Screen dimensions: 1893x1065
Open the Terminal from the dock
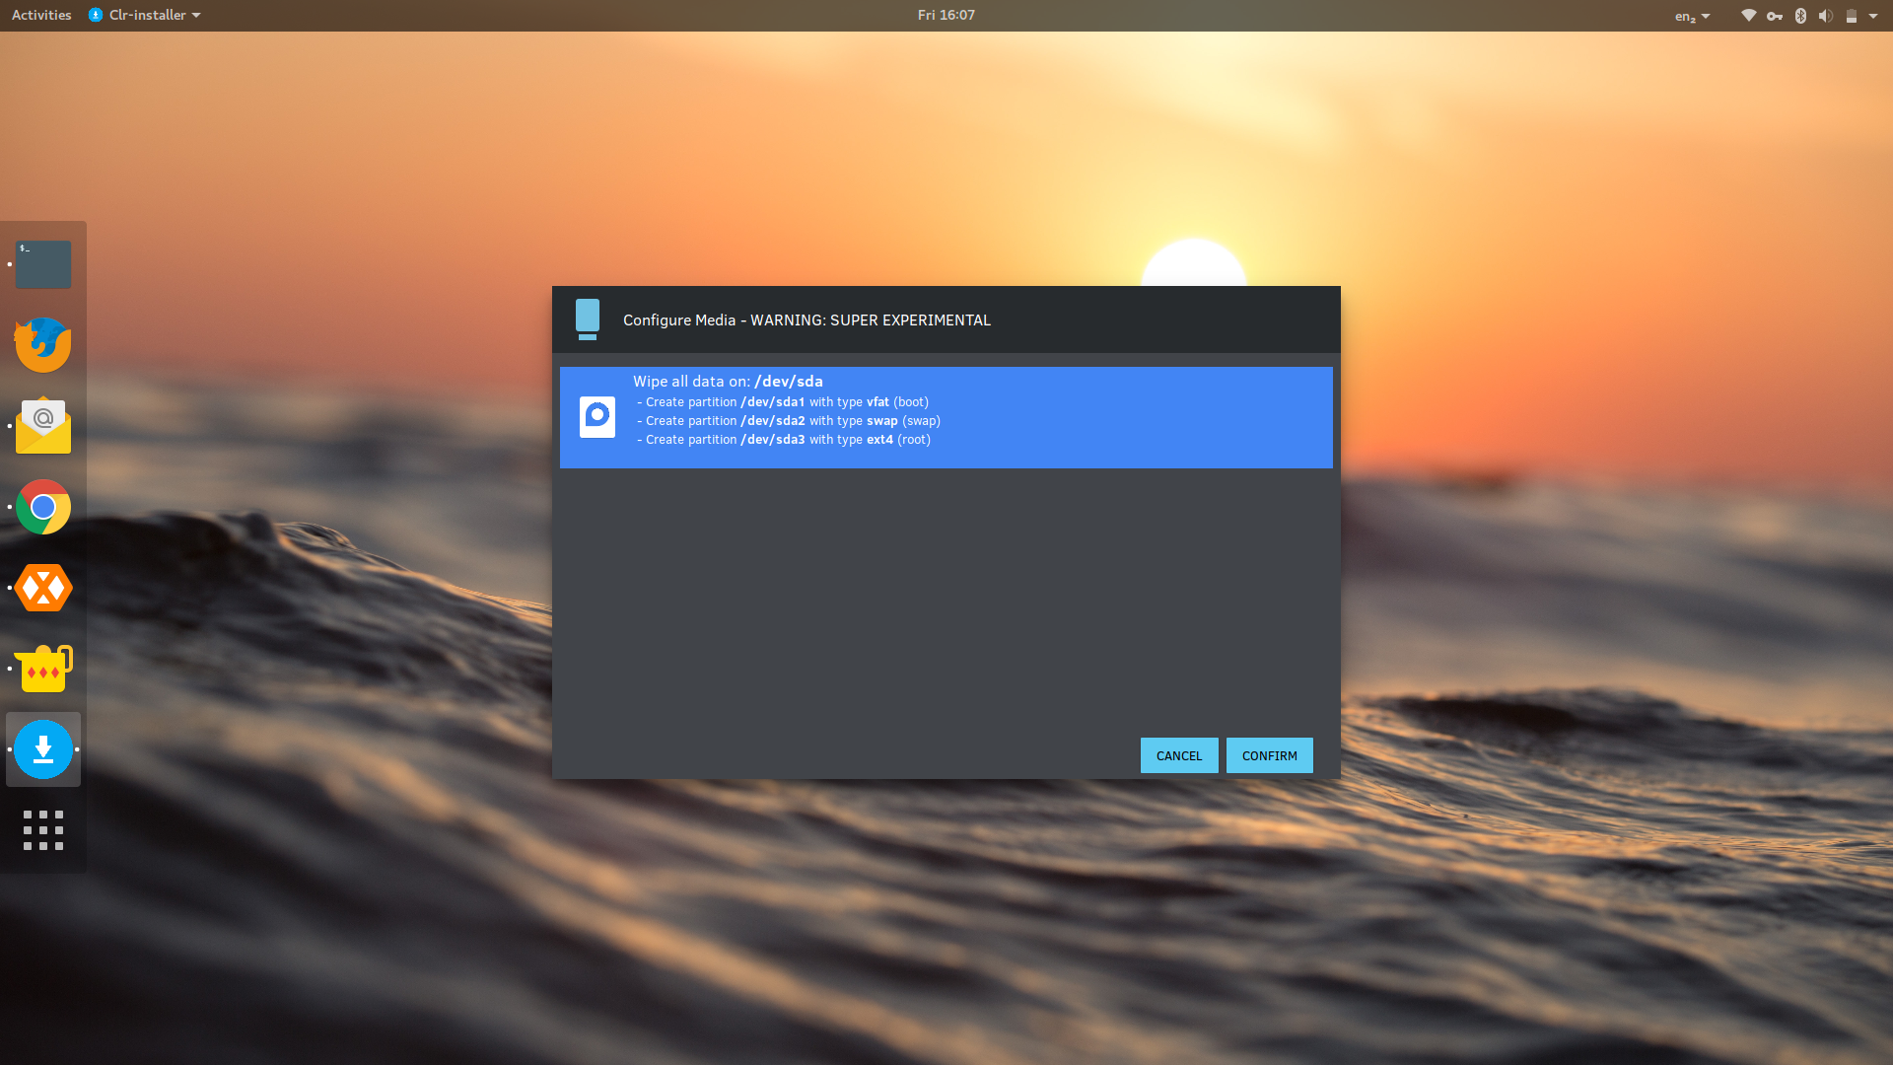coord(43,264)
